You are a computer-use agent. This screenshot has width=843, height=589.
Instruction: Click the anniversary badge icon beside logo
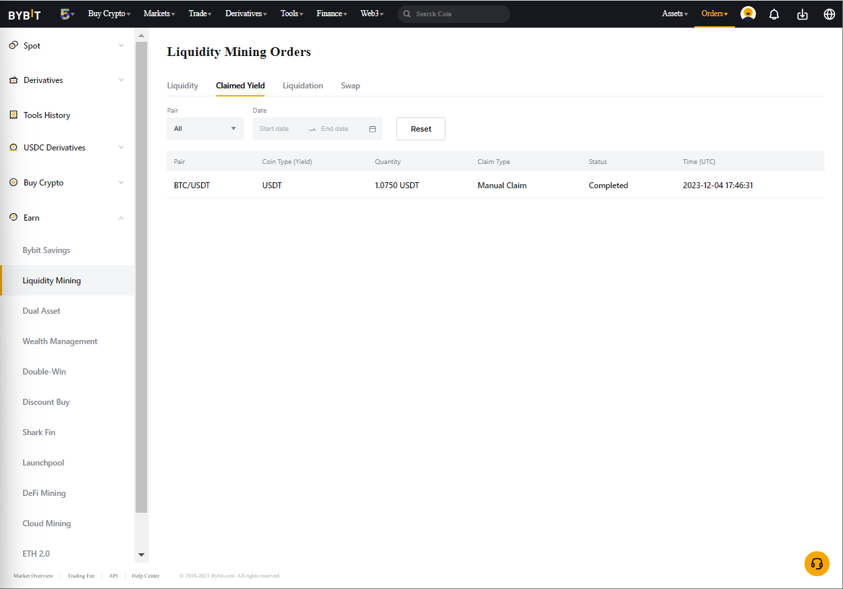(65, 13)
